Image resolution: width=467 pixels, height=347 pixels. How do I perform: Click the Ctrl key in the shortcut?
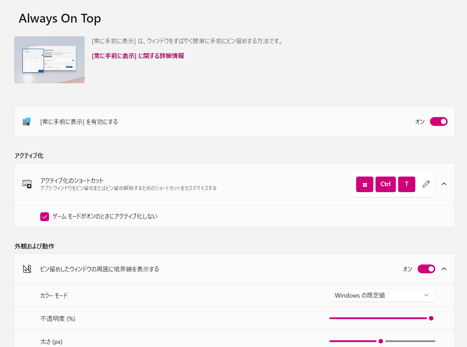[386, 184]
